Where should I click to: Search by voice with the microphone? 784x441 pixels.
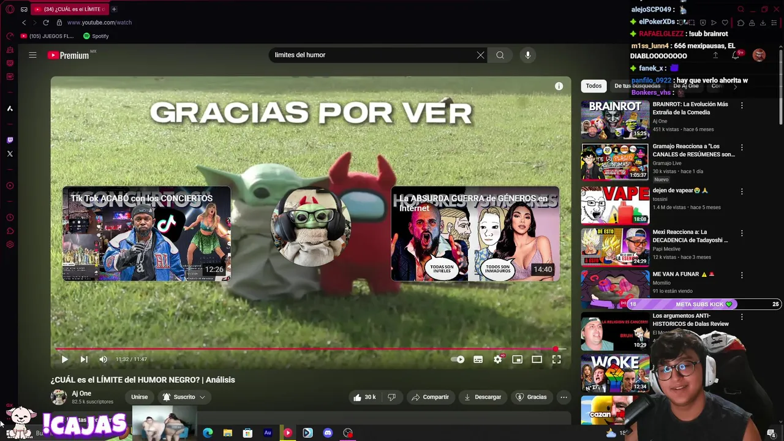528,55
